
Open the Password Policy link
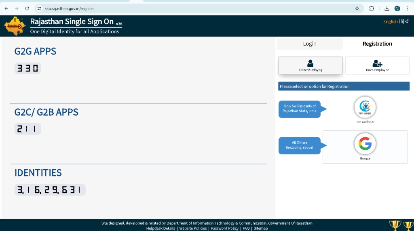coord(224,228)
